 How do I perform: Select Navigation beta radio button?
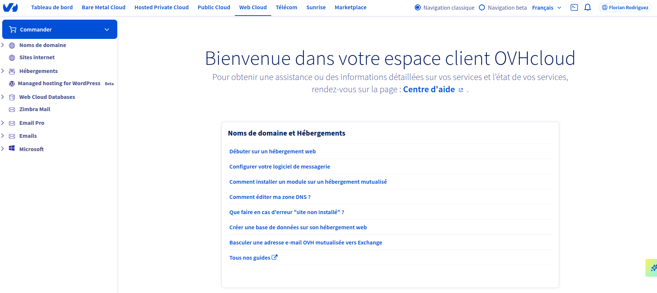click(482, 7)
